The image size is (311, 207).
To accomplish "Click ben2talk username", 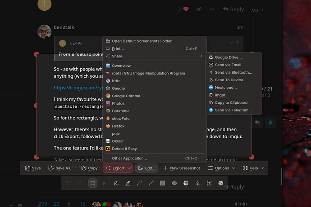I will (64, 27).
